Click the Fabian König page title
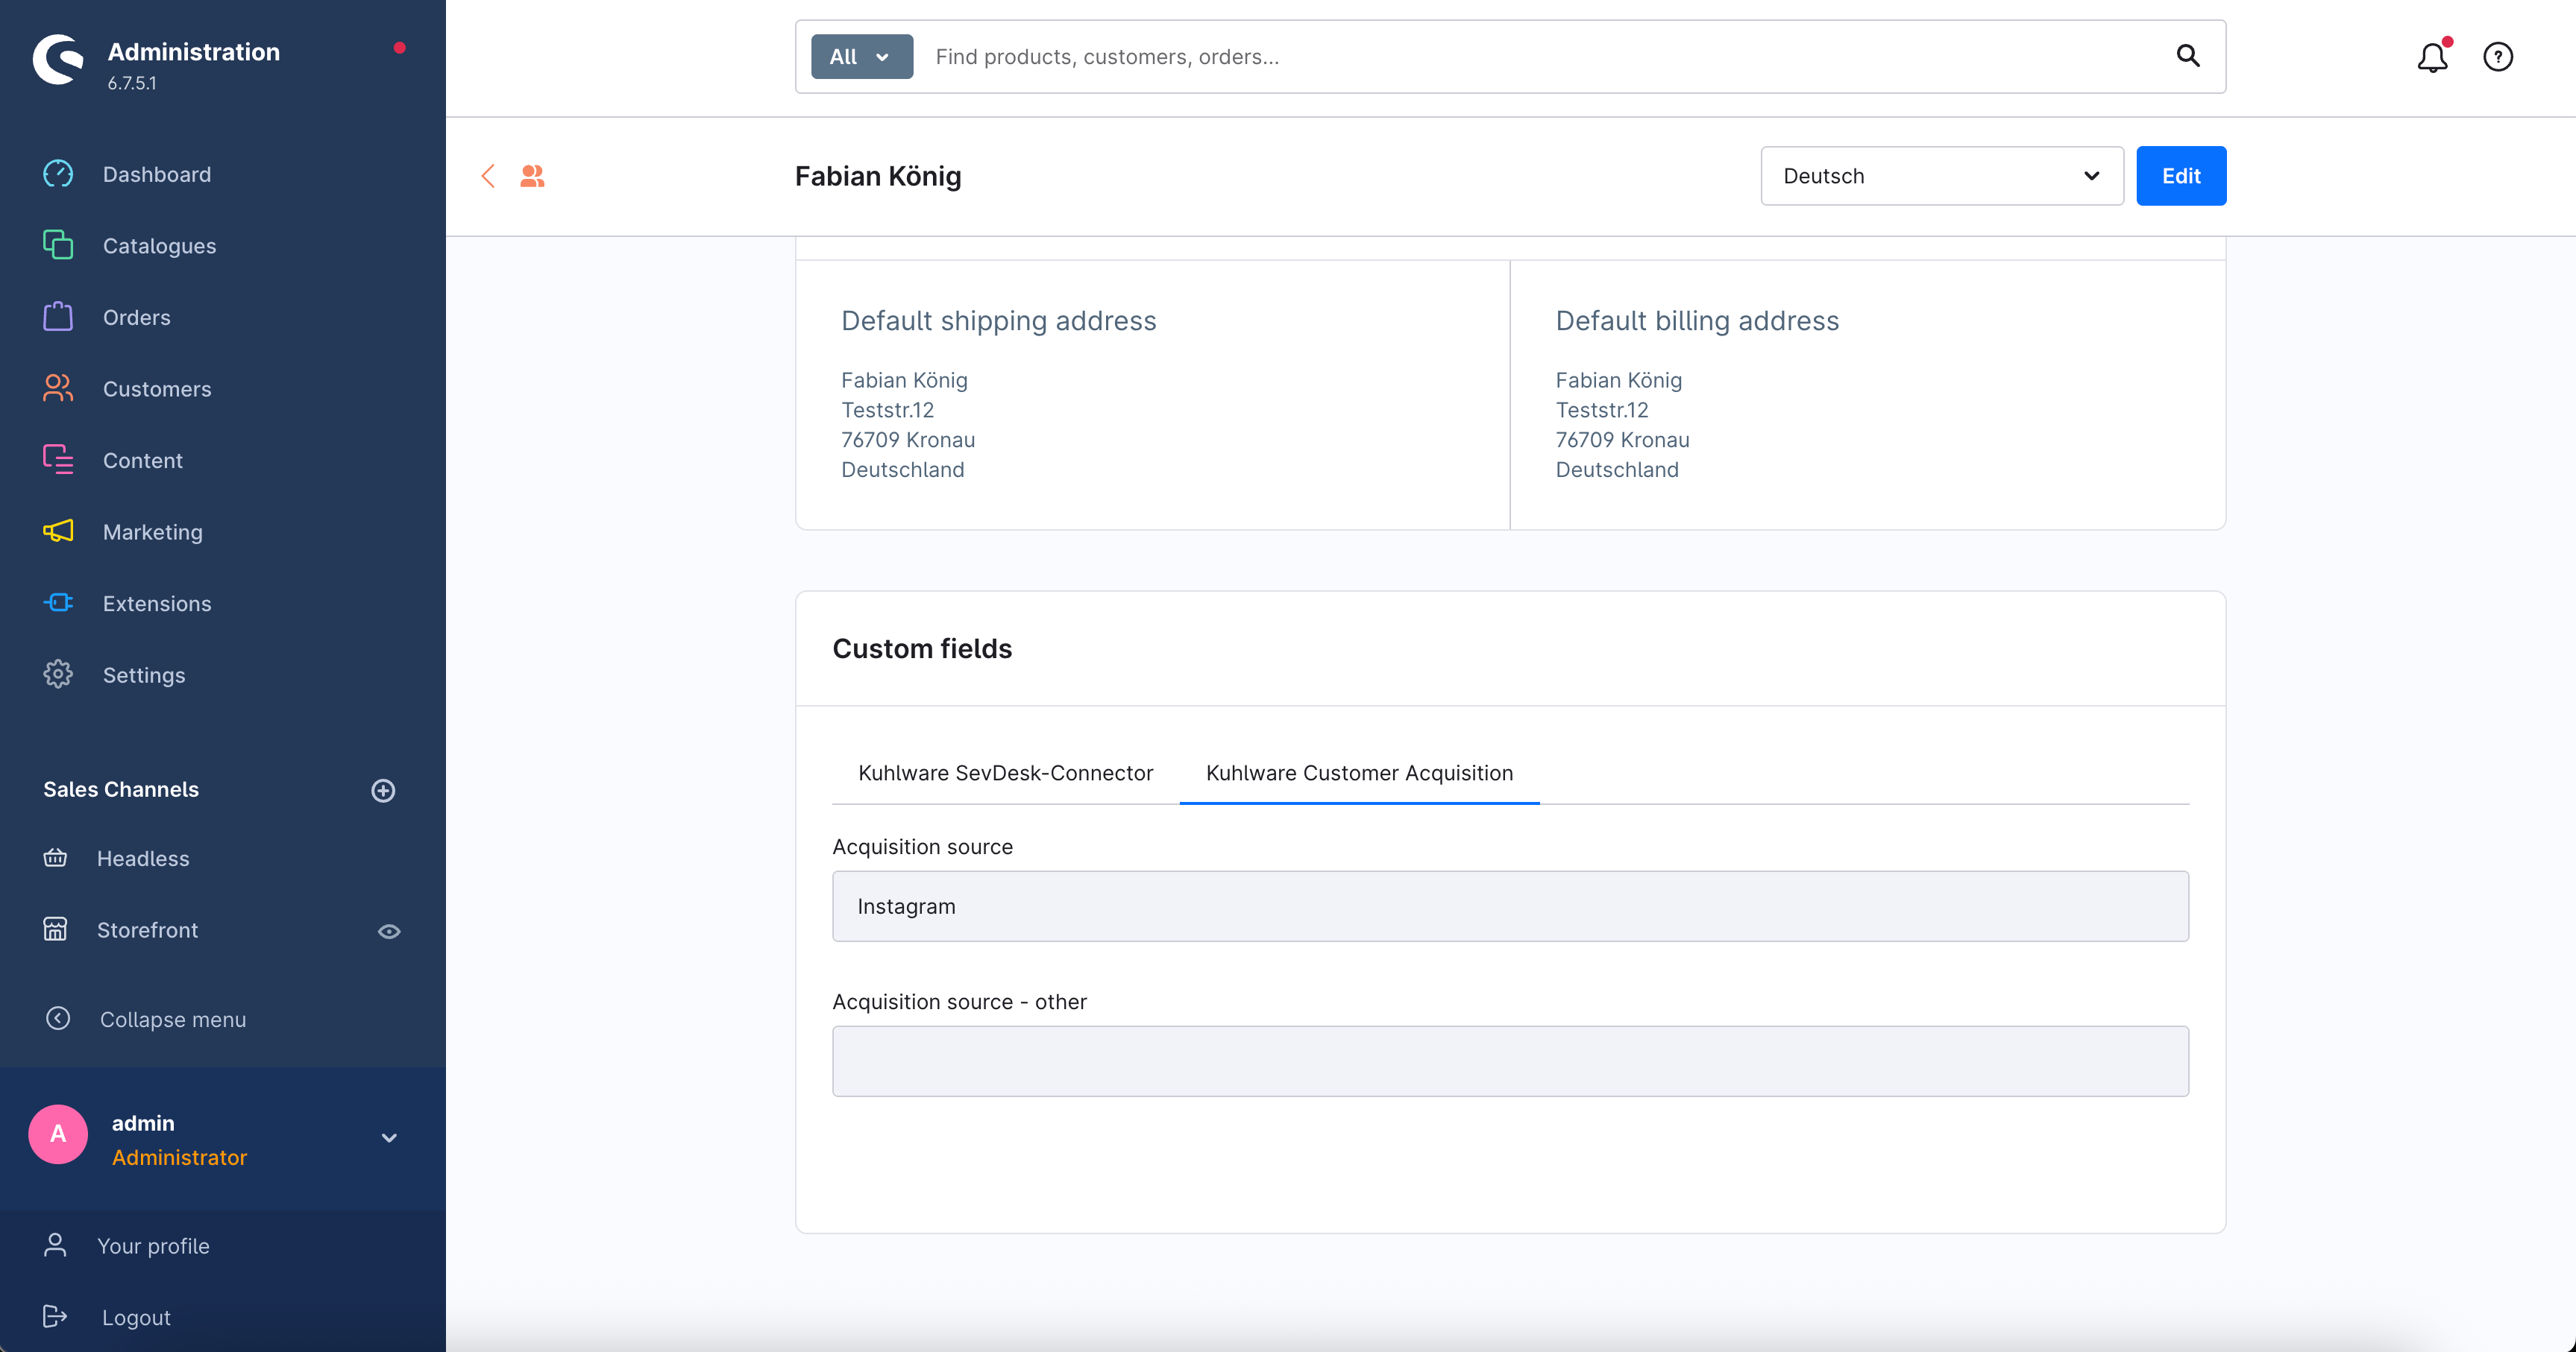The width and height of the screenshot is (2576, 1352). pos(878,176)
